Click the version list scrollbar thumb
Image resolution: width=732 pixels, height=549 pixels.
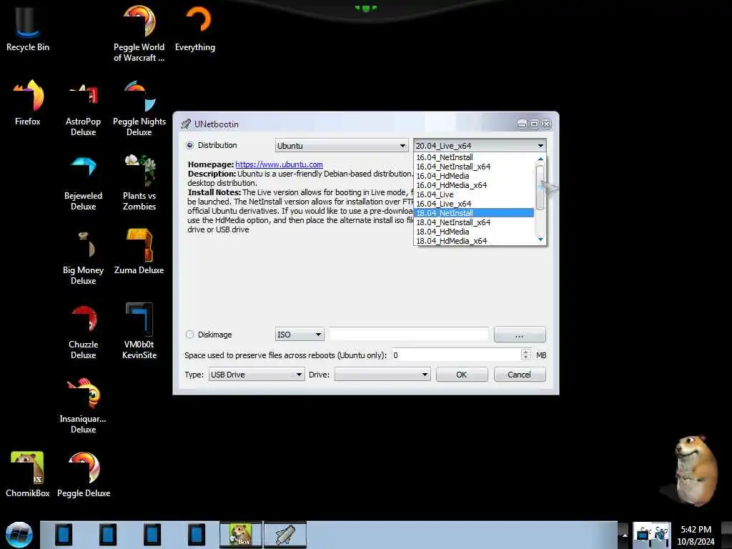(x=540, y=188)
